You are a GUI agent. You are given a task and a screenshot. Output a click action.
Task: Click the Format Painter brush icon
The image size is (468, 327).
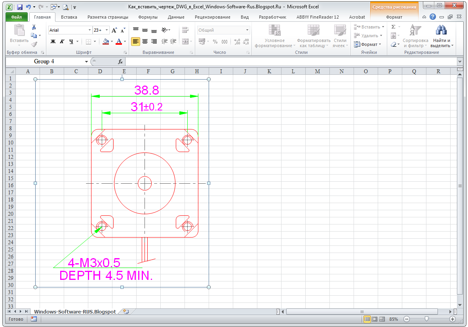[x=34, y=44]
